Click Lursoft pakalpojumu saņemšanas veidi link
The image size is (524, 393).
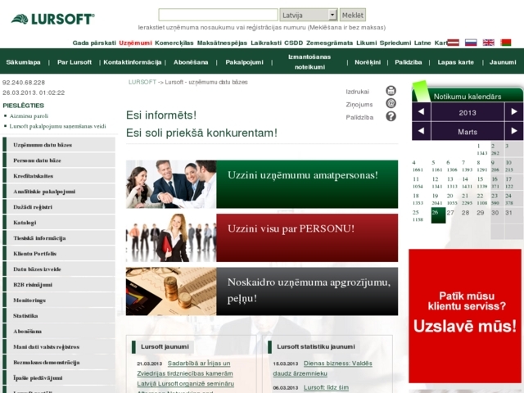coord(57,126)
